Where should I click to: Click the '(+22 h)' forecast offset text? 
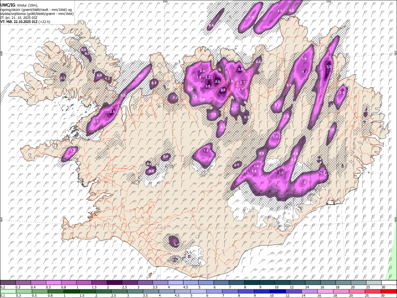[44, 22]
